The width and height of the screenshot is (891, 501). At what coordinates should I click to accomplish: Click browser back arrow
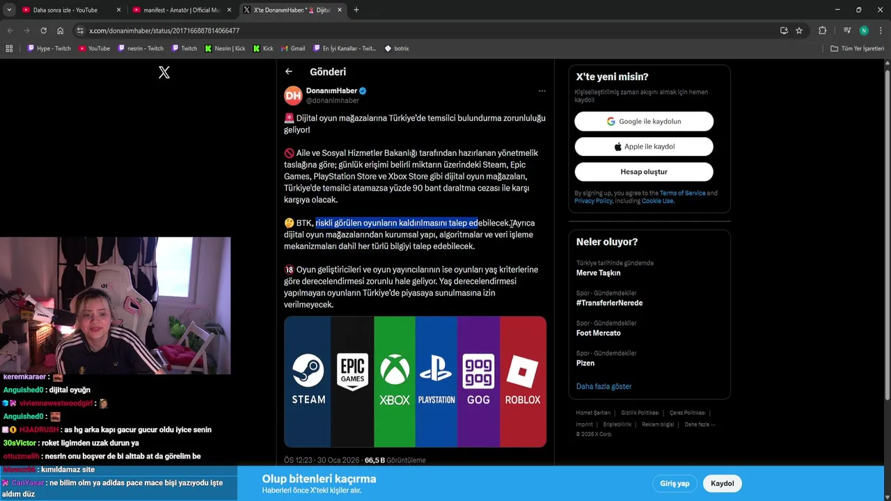10,31
